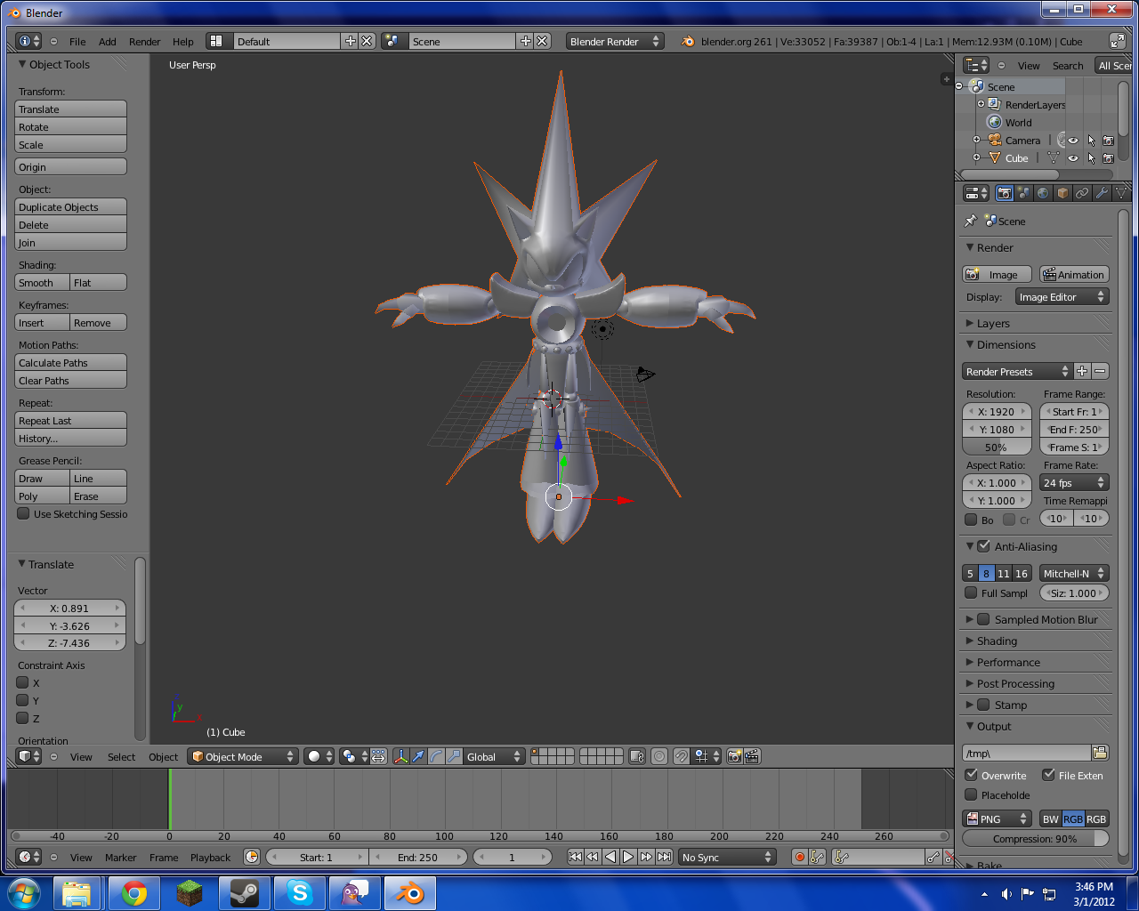
Task: Toggle the Anti-Aliasing checkbox
Action: tap(983, 546)
